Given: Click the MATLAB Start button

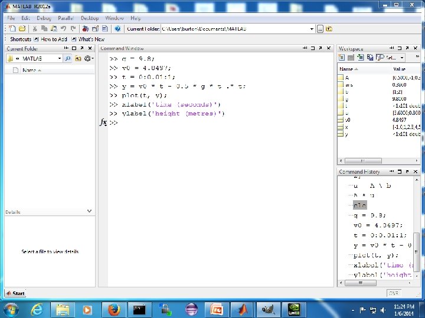Looking at the screenshot, I should [15, 293].
